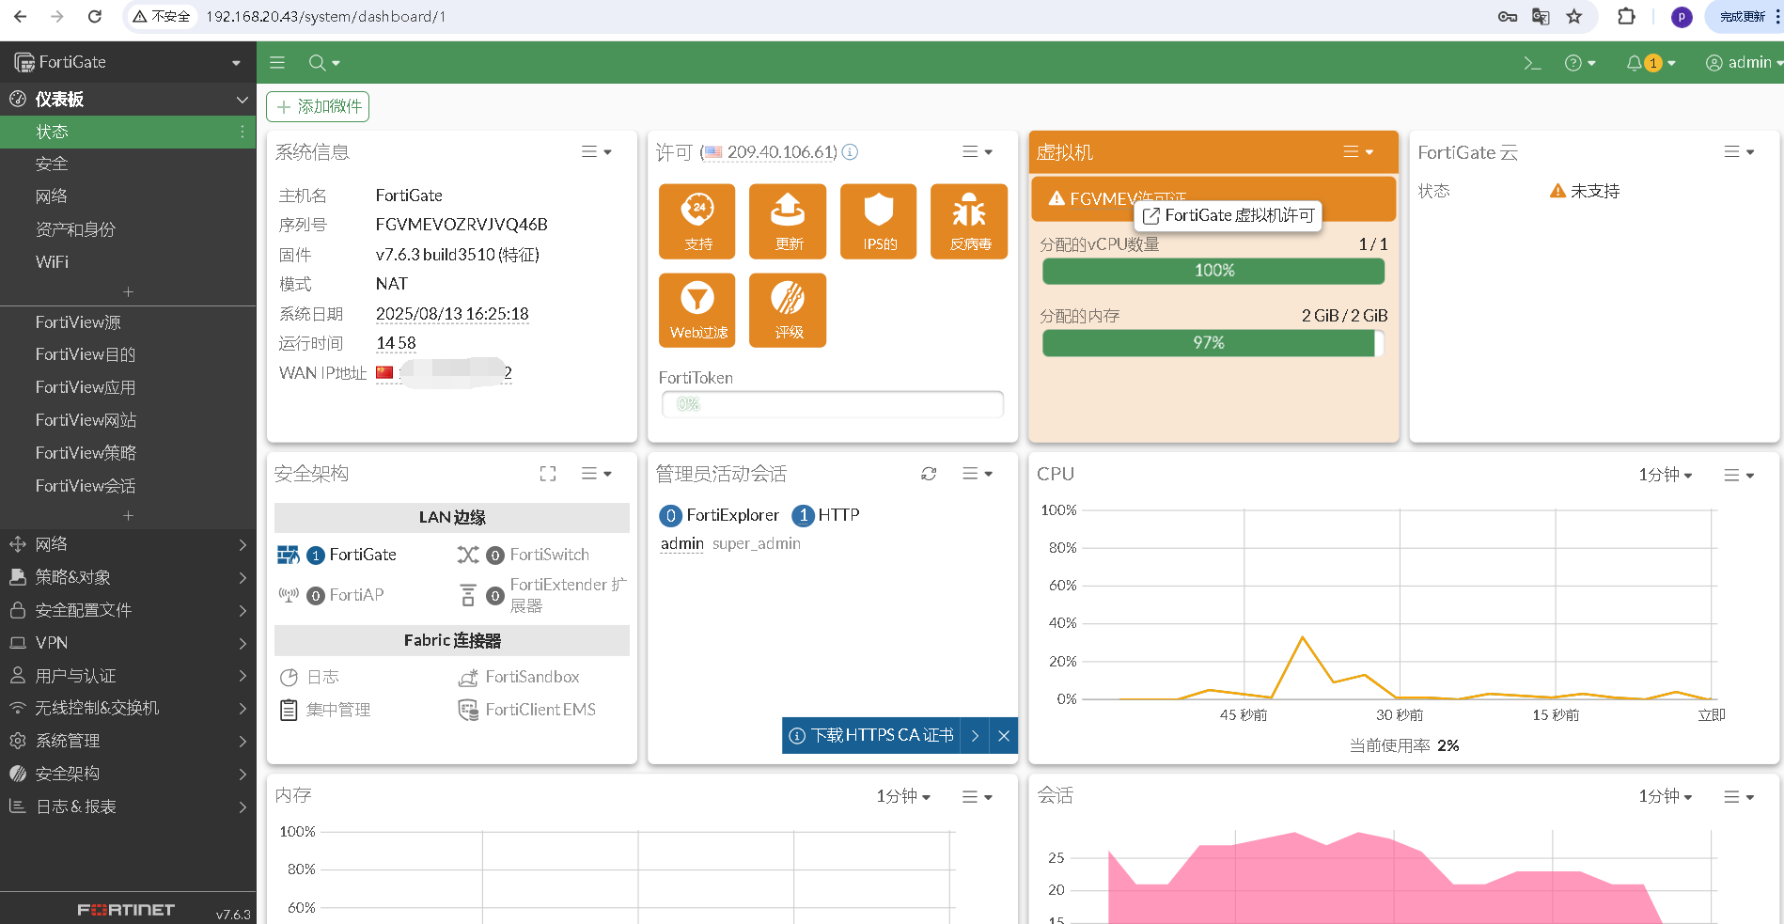The width and height of the screenshot is (1784, 924).
Task: Click the FortiClient EMS connector icon
Action: click(x=468, y=710)
